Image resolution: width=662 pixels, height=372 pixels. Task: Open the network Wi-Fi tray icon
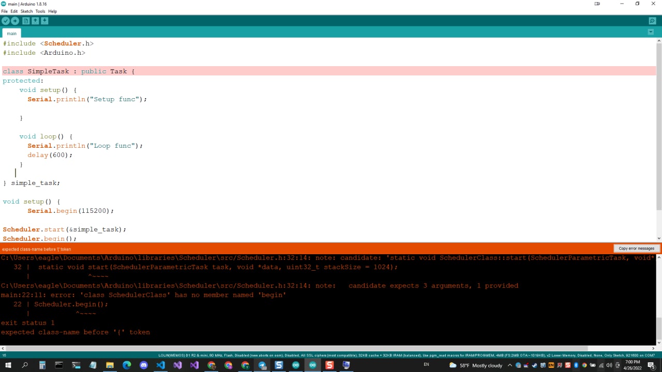pos(601,365)
